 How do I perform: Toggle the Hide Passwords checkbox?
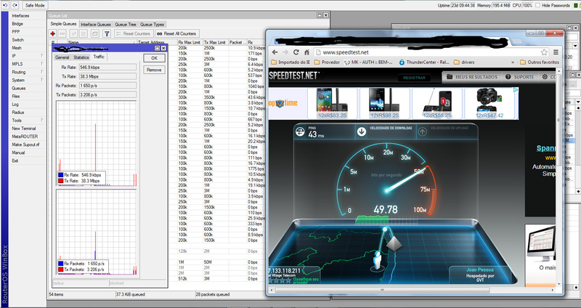(537, 6)
